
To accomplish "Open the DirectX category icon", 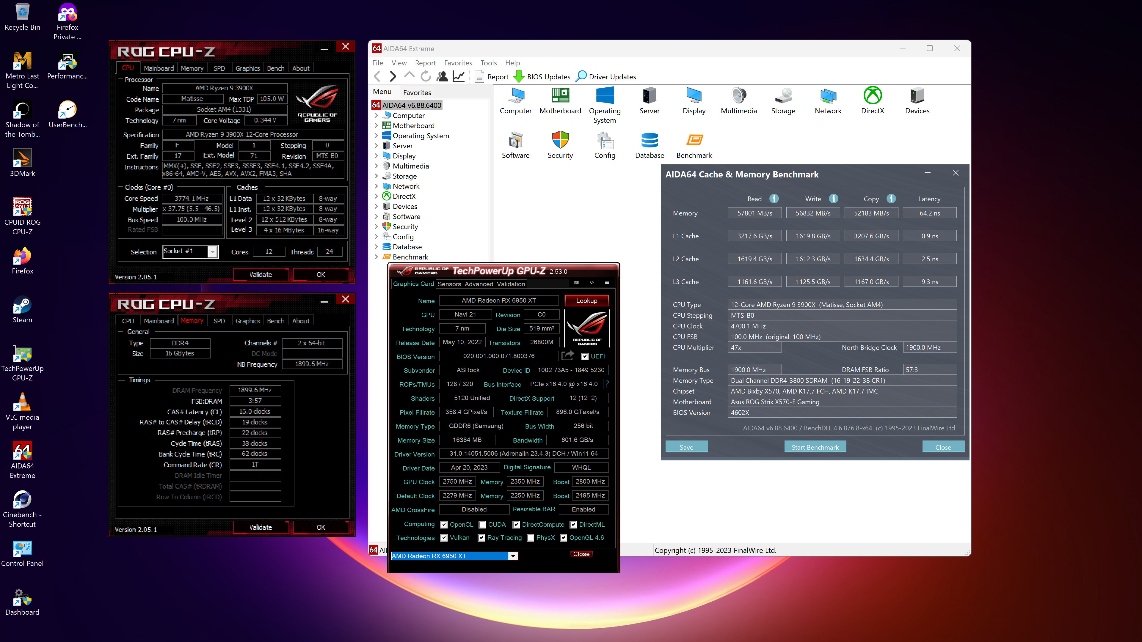I will click(873, 100).
